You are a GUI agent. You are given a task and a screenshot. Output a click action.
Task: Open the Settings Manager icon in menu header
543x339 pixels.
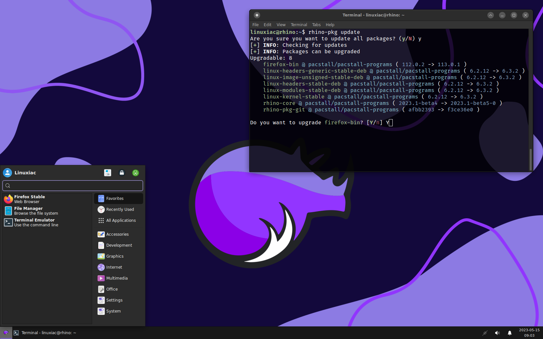click(x=108, y=173)
